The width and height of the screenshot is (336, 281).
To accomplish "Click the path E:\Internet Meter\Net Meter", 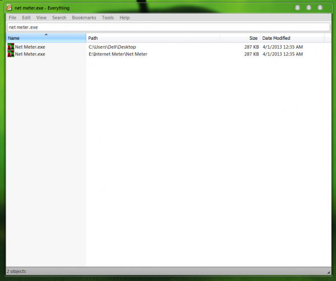I will click(x=118, y=54).
